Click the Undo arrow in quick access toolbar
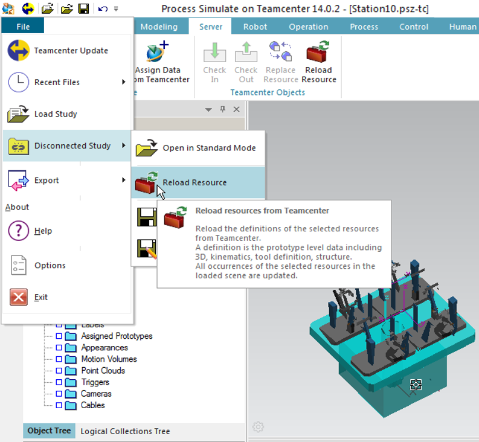The image size is (479, 442). click(x=102, y=8)
